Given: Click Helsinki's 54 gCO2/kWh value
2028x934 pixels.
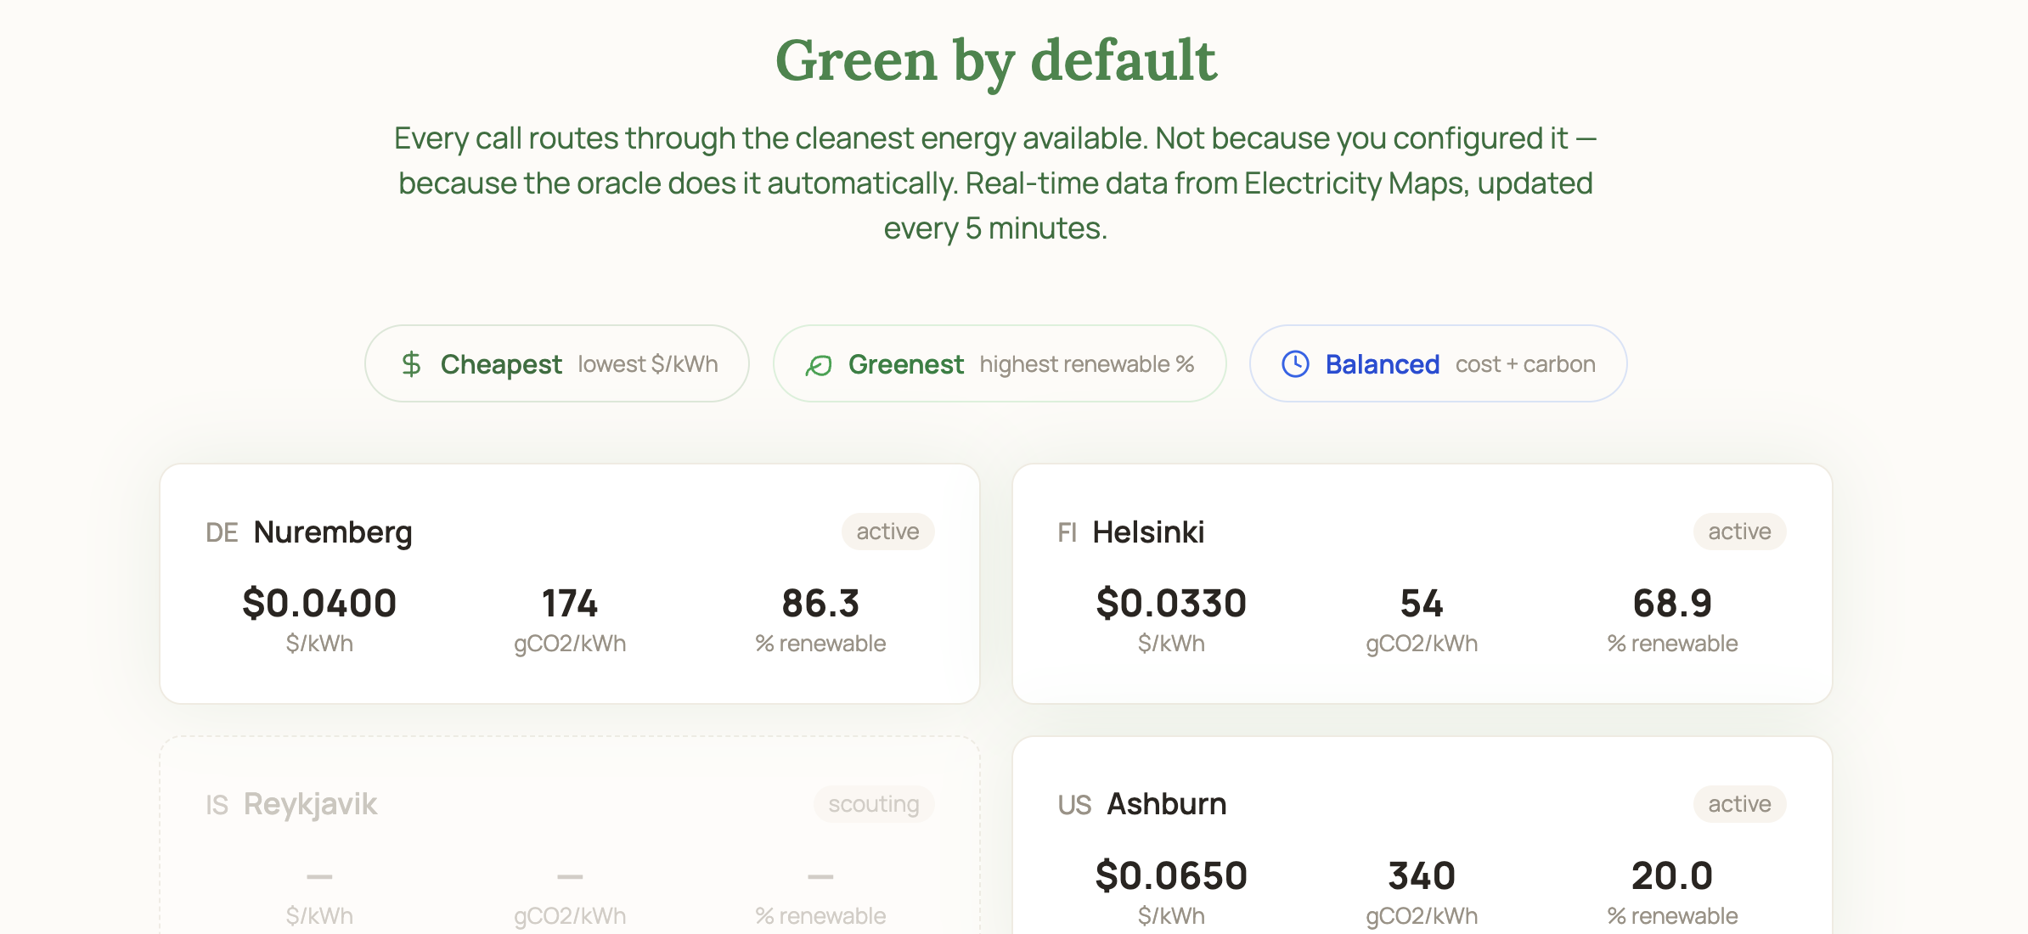Looking at the screenshot, I should point(1421,604).
